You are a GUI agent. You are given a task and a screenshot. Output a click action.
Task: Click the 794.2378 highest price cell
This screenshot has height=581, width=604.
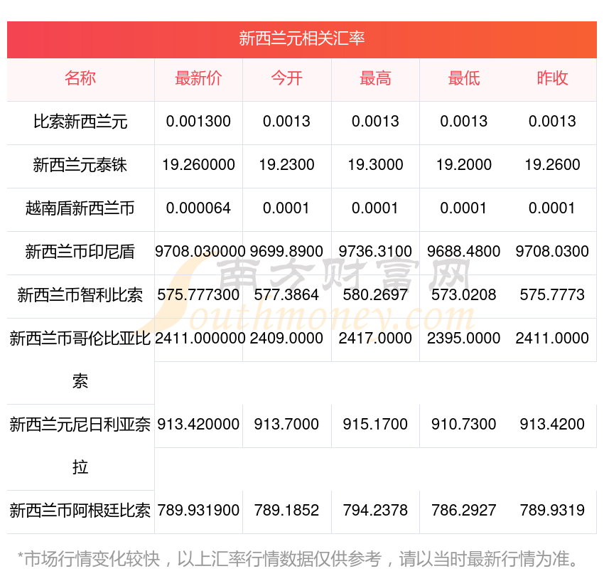pyautogui.click(x=375, y=511)
